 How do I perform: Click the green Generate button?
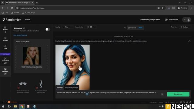(178, 94)
